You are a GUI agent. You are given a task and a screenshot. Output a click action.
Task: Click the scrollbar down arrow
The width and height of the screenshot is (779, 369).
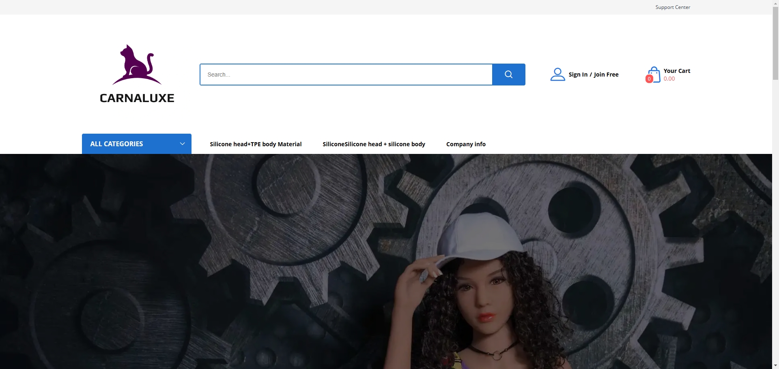point(775,366)
